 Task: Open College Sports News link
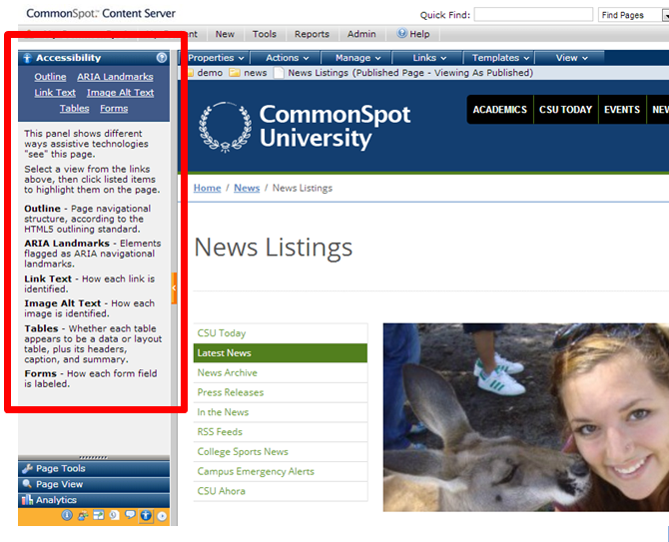coord(281,451)
